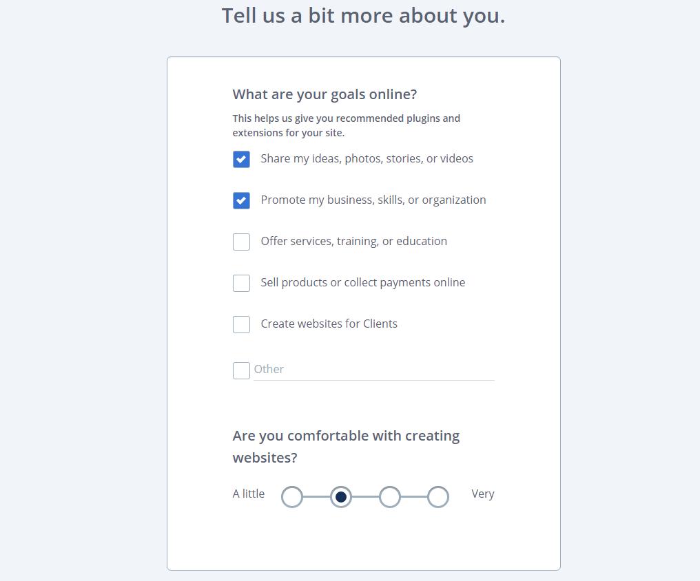This screenshot has height=581, width=700.
Task: Choose the third comfort level circle
Action: point(389,496)
